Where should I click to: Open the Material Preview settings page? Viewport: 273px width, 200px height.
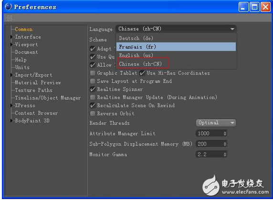[x=38, y=82]
